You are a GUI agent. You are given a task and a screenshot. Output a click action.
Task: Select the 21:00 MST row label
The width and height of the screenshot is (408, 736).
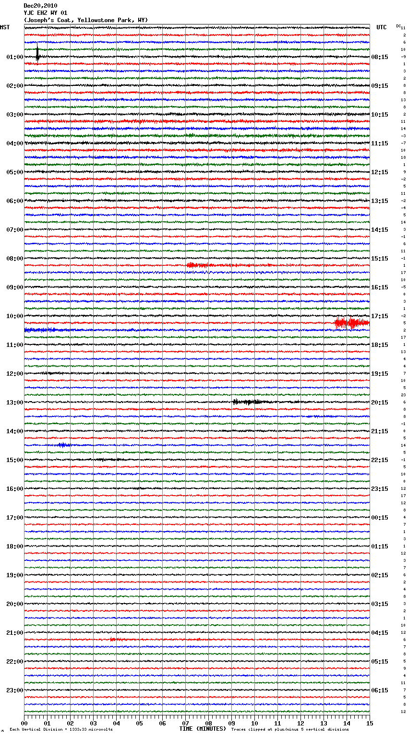point(14,633)
